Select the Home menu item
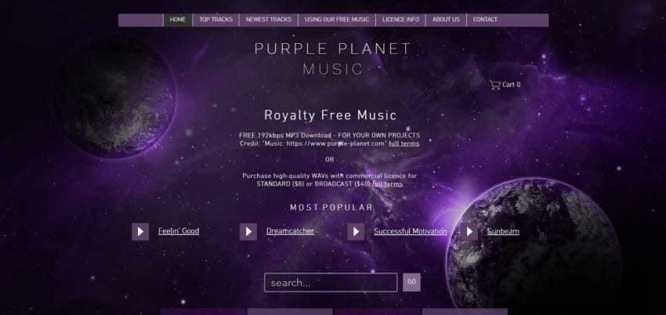This screenshot has width=666, height=315. tap(178, 20)
